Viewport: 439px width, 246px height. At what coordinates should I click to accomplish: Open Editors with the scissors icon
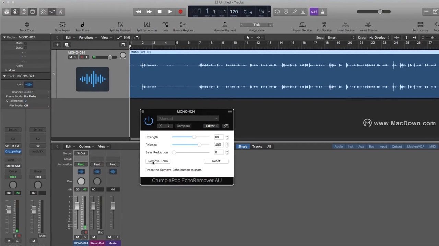(x=60, y=12)
